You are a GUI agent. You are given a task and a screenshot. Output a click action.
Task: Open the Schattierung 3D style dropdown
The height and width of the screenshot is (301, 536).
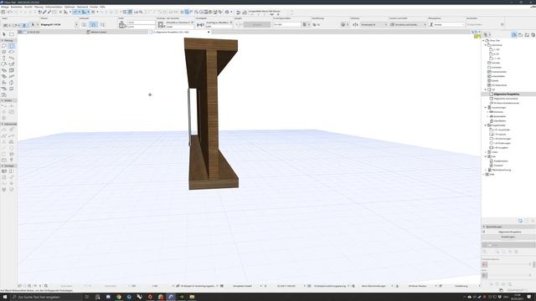(x=479, y=286)
